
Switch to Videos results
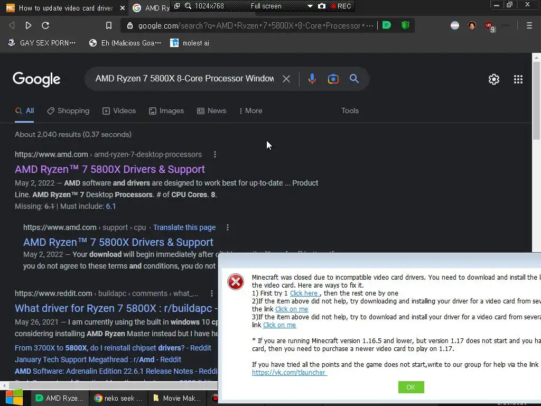click(x=119, y=111)
